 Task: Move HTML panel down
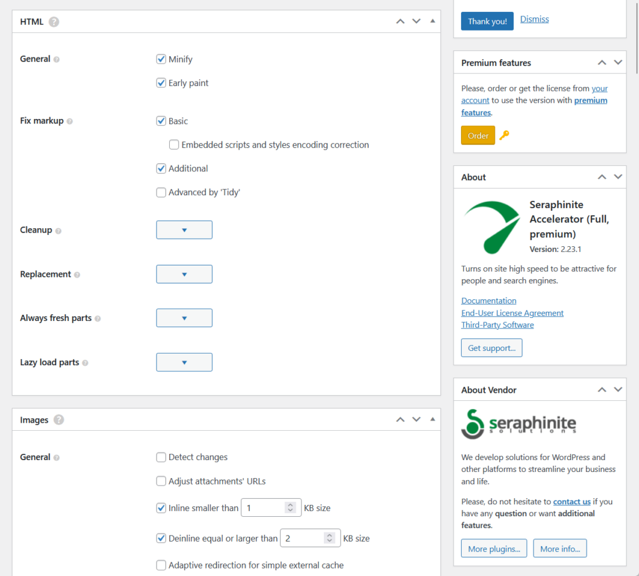click(416, 21)
